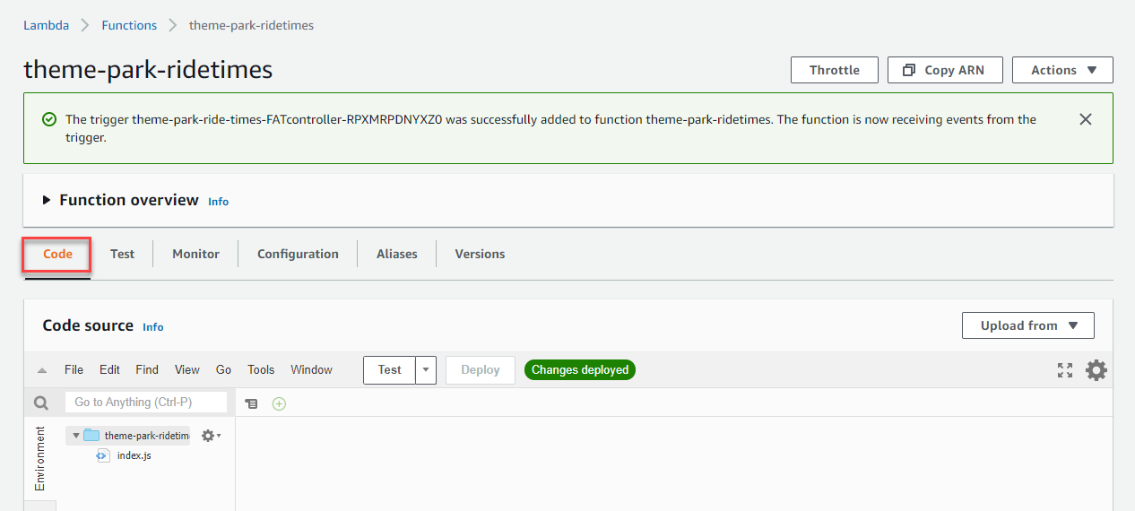The width and height of the screenshot is (1135, 511).
Task: Expand the Function overview section
Action: [47, 200]
